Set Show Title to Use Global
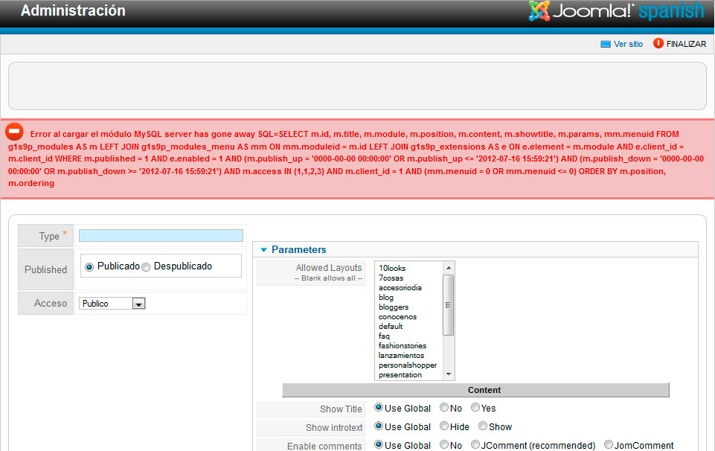 (379, 407)
